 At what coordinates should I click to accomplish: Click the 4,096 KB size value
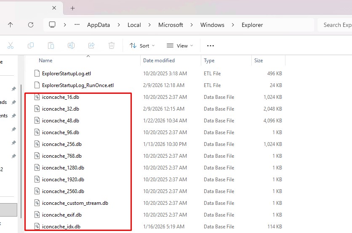pos(272,121)
